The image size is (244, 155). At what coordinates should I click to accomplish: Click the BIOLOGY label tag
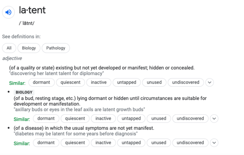(24, 92)
